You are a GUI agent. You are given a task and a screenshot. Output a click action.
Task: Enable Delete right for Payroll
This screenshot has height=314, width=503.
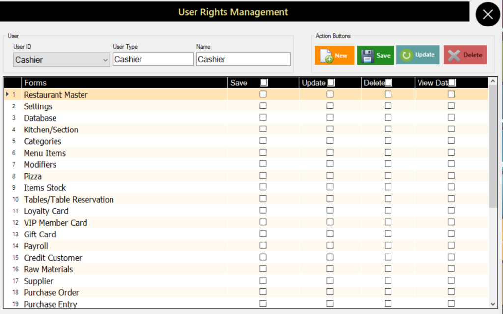[388, 245]
